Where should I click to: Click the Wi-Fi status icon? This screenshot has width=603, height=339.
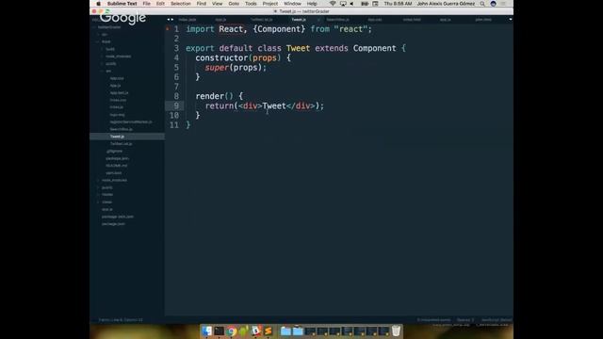[333, 4]
